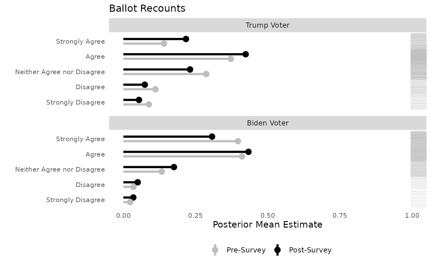Click Trump Voter Strongly Agree black dot

tap(186, 39)
